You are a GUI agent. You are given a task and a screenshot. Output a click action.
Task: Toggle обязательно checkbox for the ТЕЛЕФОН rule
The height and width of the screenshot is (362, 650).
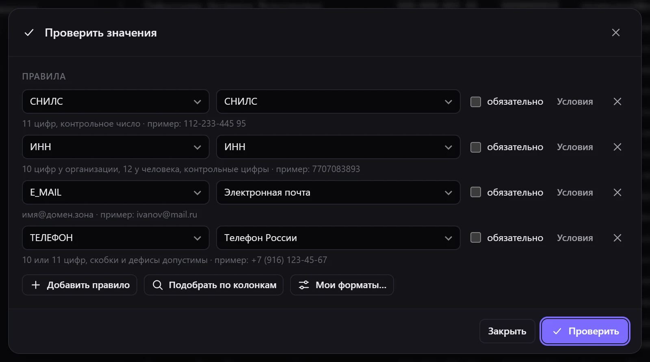[476, 238]
